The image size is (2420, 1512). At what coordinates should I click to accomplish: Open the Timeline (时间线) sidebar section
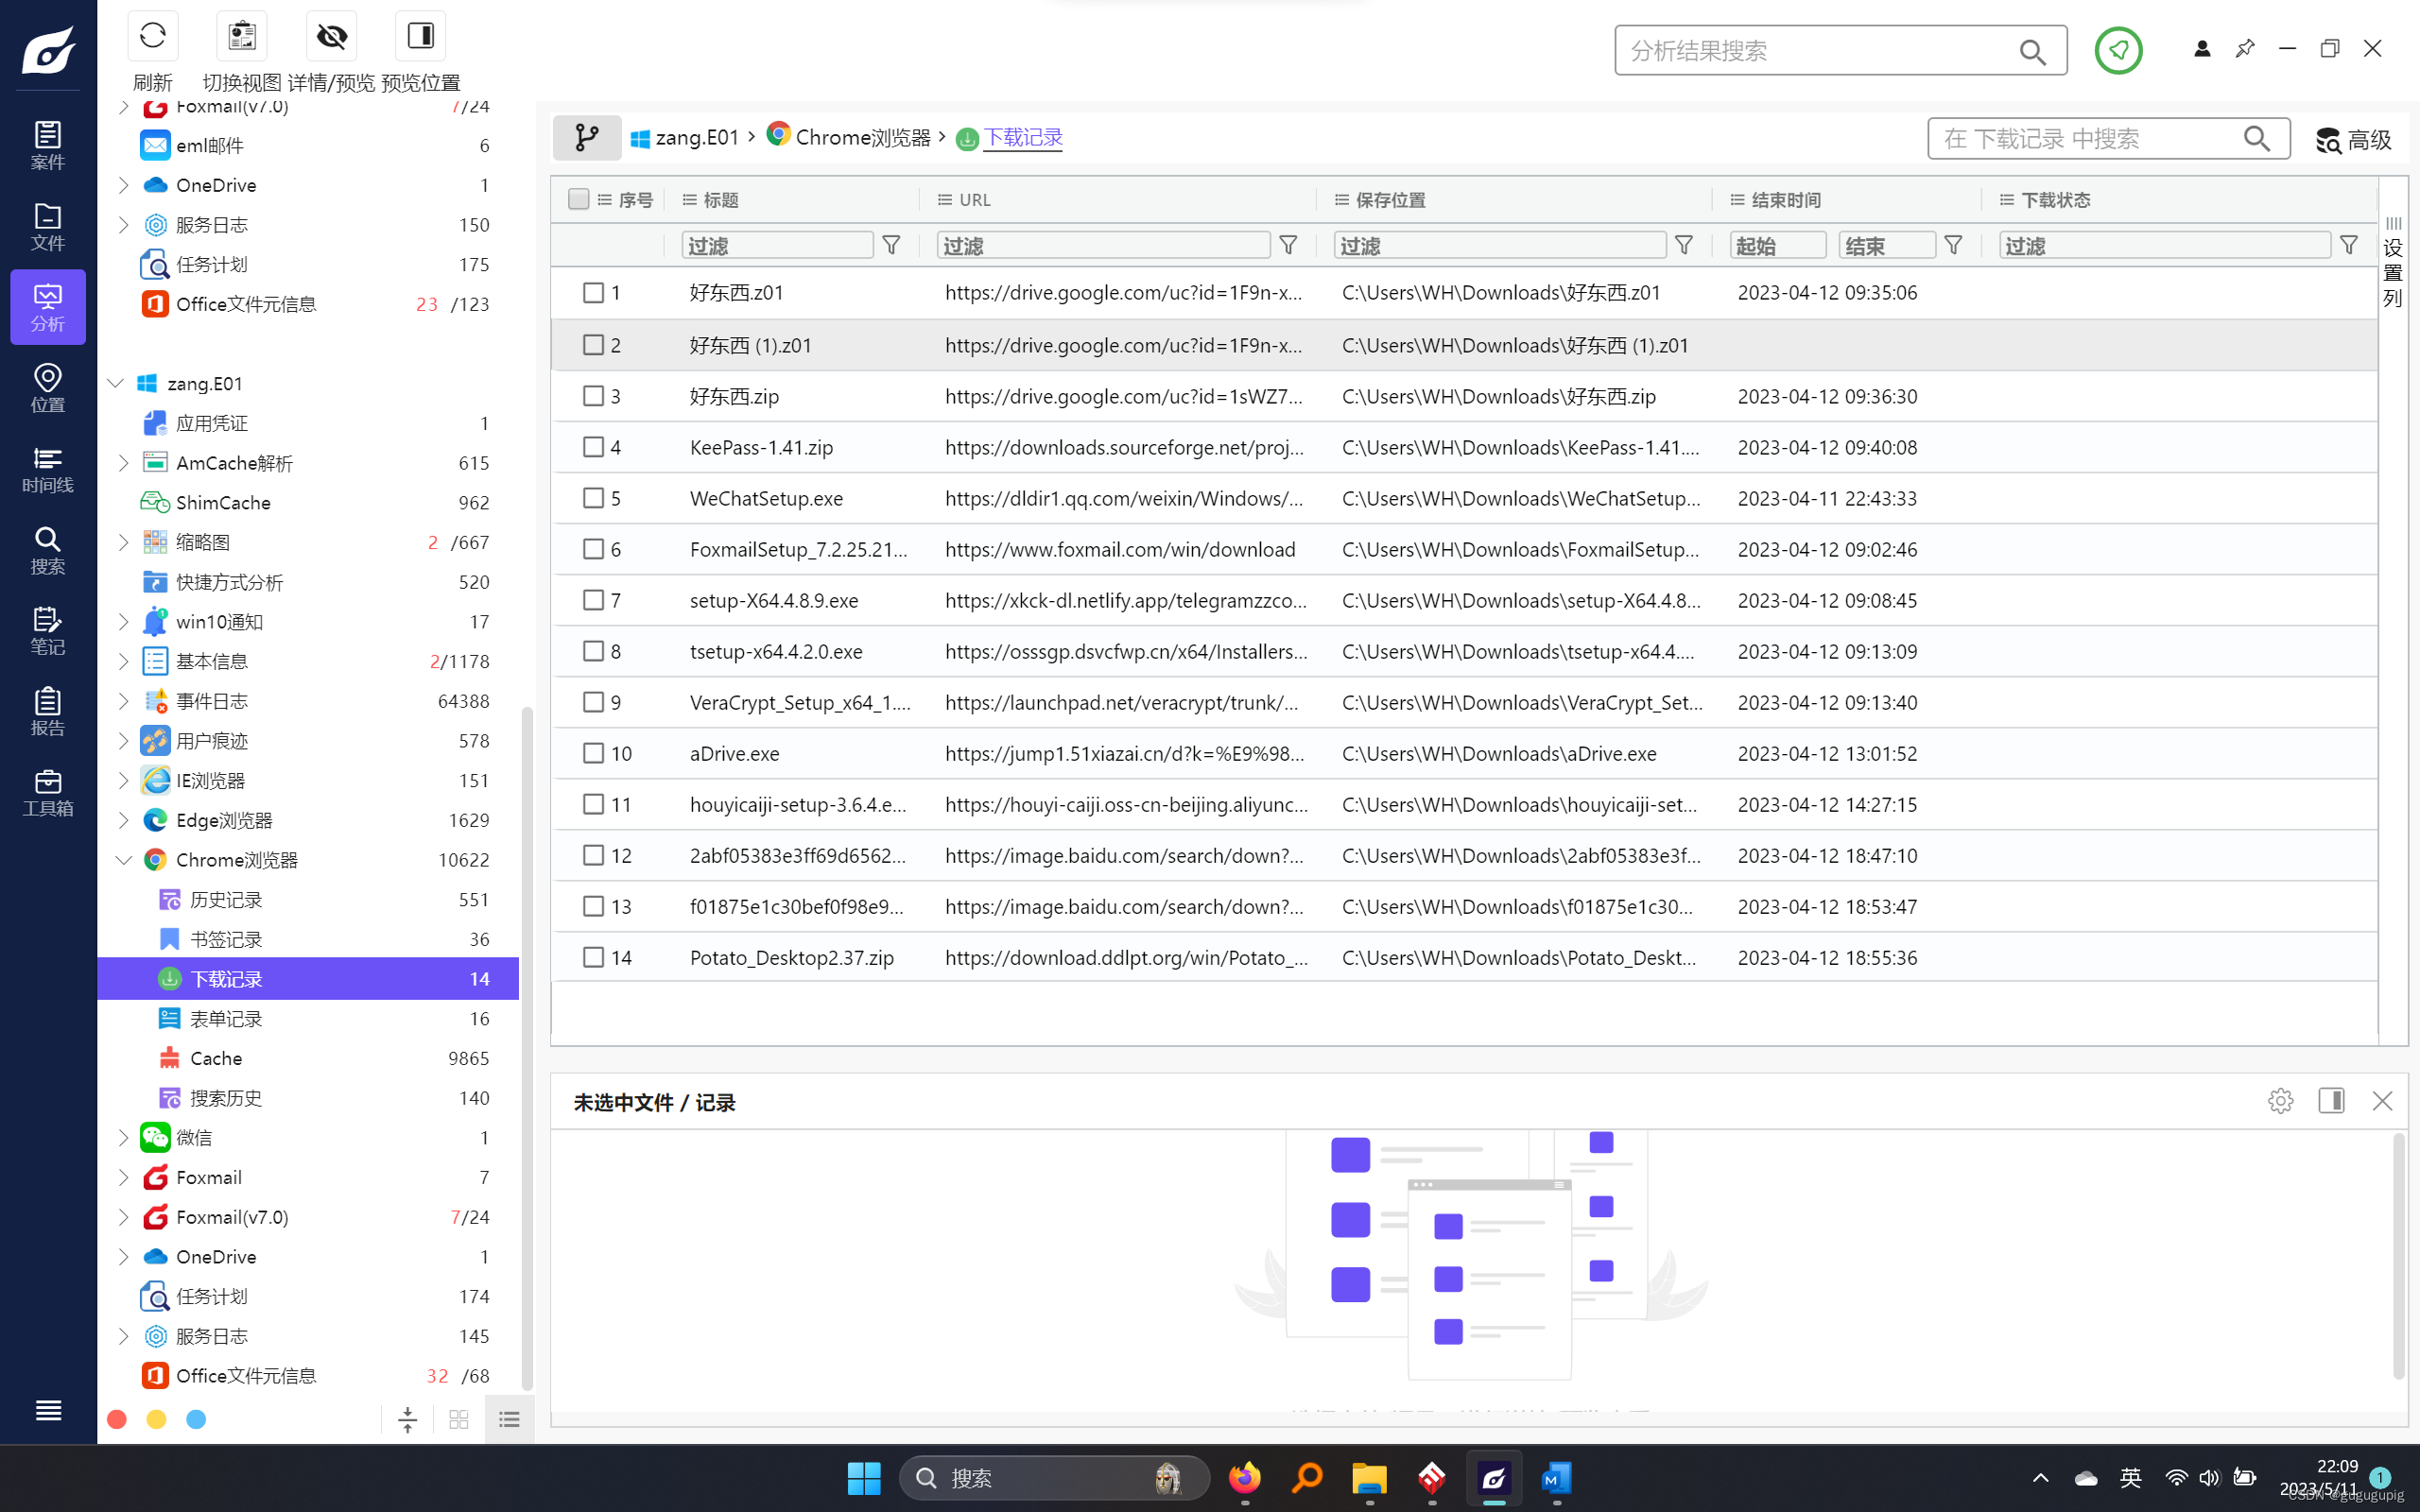coord(47,469)
